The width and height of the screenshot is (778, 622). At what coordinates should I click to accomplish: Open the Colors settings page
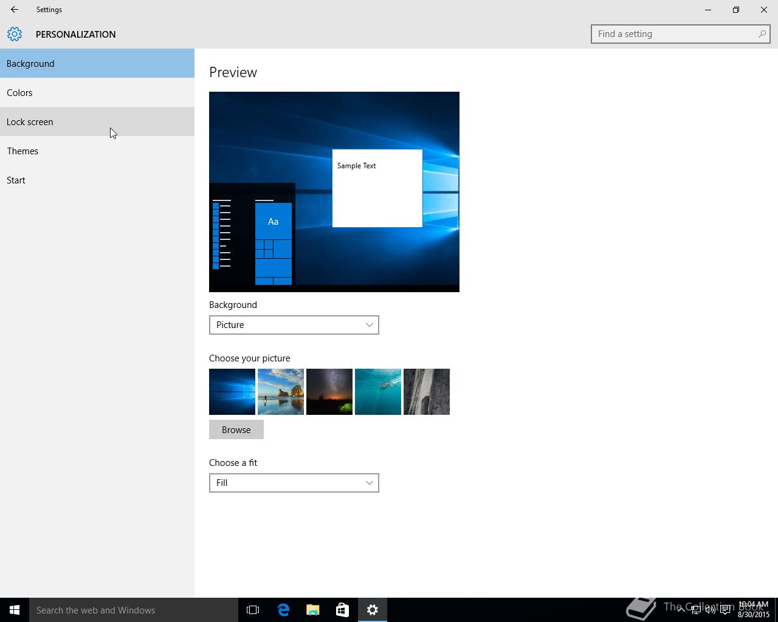pyautogui.click(x=97, y=92)
